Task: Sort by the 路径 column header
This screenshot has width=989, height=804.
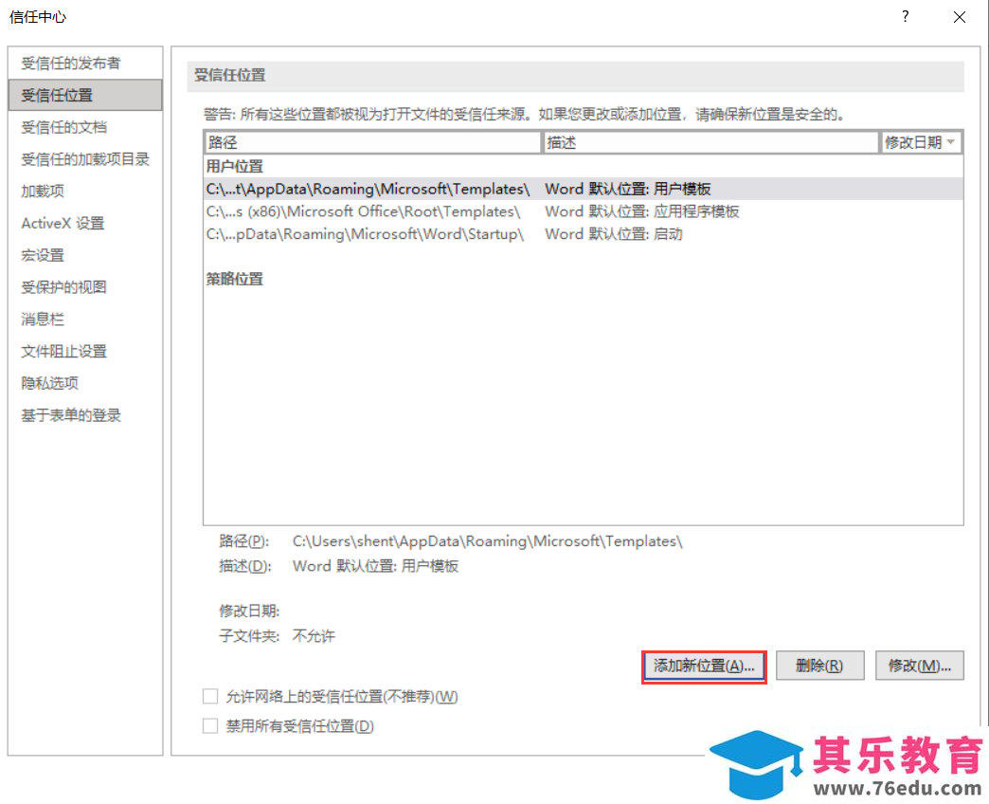Action: (x=372, y=142)
